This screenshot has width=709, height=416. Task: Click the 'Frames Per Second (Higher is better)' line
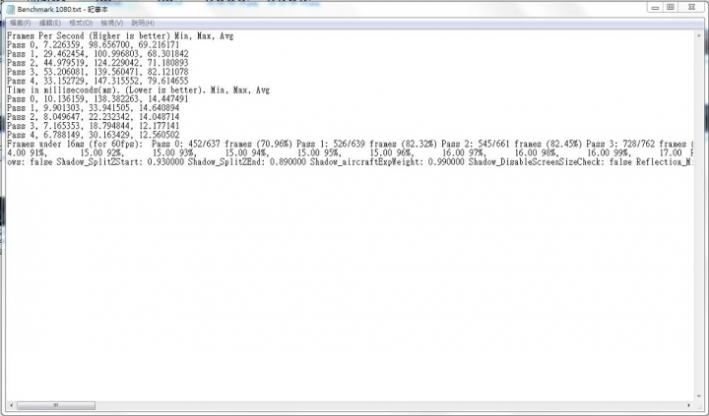click(x=120, y=36)
